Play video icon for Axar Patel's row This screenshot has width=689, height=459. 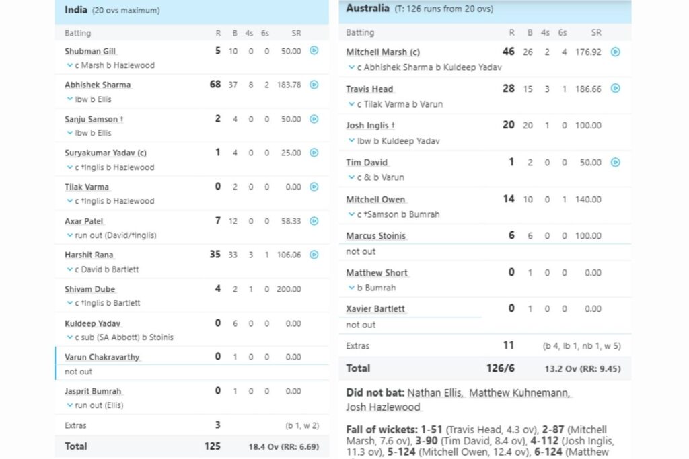pos(314,221)
